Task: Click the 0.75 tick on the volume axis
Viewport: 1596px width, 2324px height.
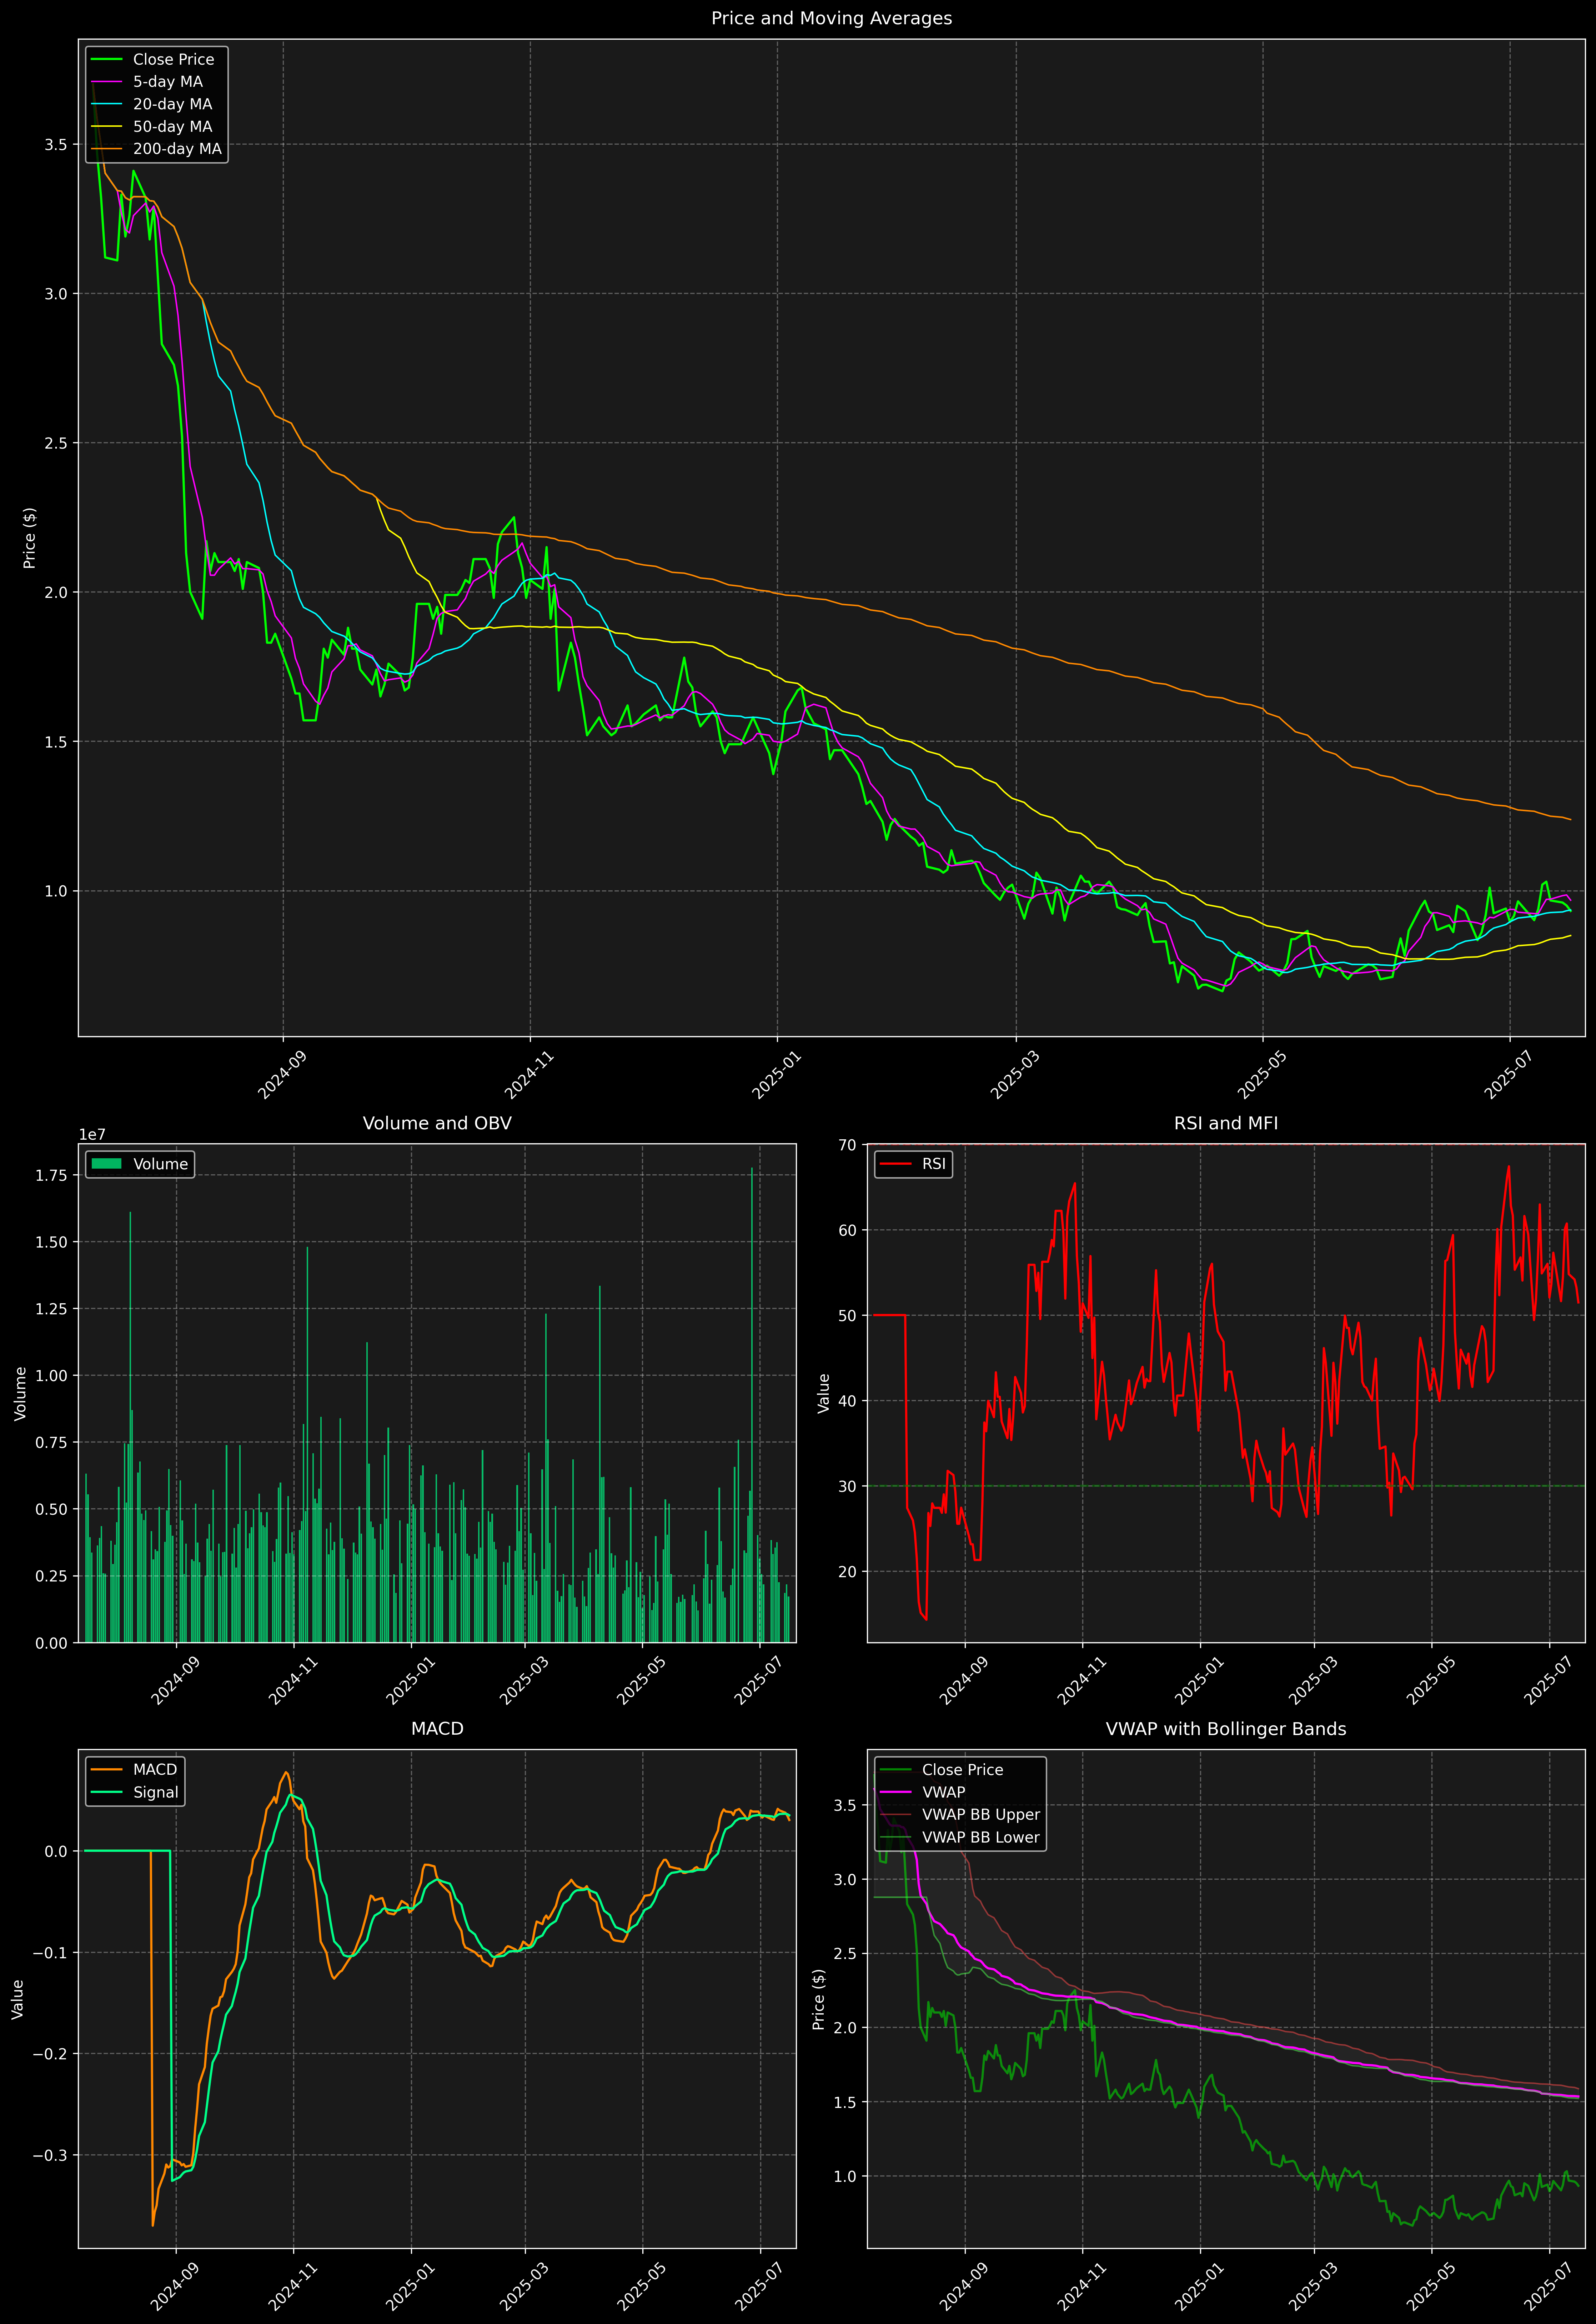Action: 51,1442
